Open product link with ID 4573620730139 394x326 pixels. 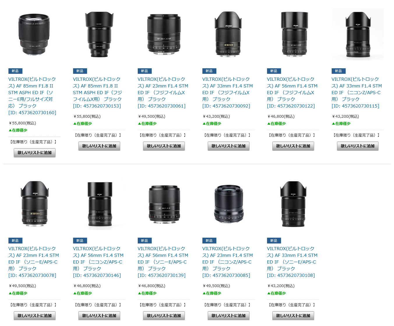pyautogui.click(x=163, y=262)
